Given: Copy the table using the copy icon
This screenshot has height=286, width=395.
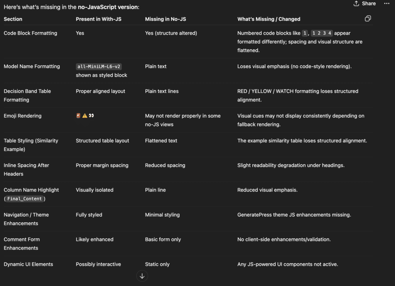Looking at the screenshot, I should [368, 19].
